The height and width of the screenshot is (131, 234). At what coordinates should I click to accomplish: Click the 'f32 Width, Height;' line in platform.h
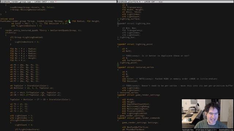click(133, 10)
